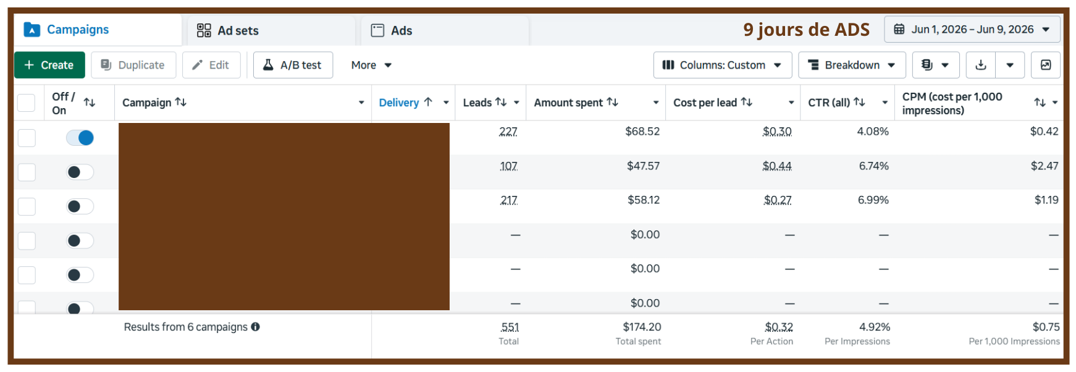Click the Campaigns folder icon
This screenshot has width=1076, height=372.
(x=32, y=30)
